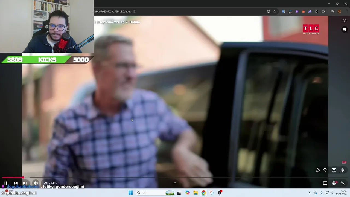Expand the more videos chevron
The height and width of the screenshot is (197, 350).
[x=175, y=183]
